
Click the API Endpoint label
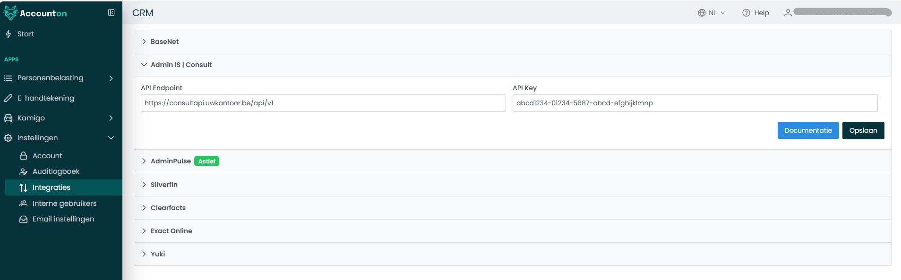pyautogui.click(x=162, y=88)
